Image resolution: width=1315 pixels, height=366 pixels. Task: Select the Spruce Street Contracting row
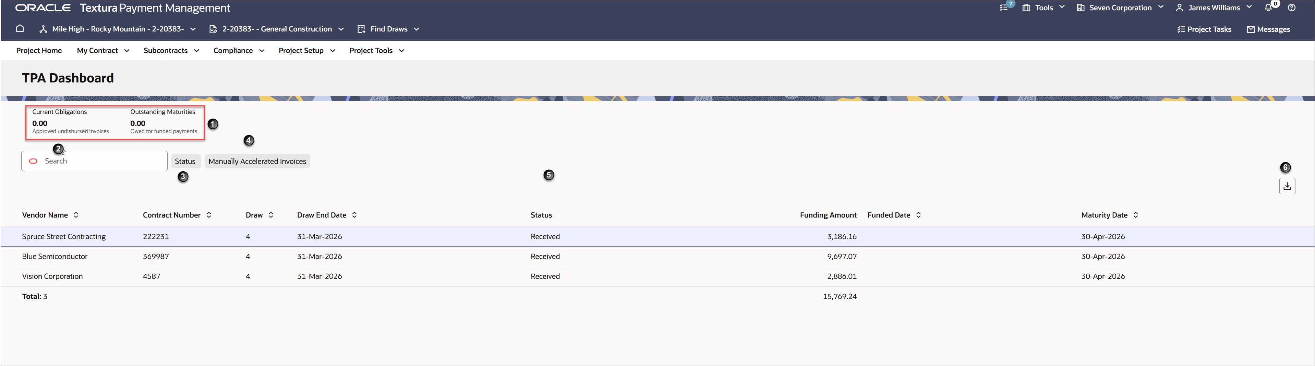tap(657, 237)
